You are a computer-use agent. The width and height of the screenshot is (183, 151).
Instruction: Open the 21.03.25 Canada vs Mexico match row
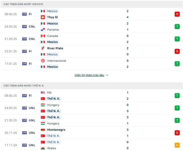91,39
